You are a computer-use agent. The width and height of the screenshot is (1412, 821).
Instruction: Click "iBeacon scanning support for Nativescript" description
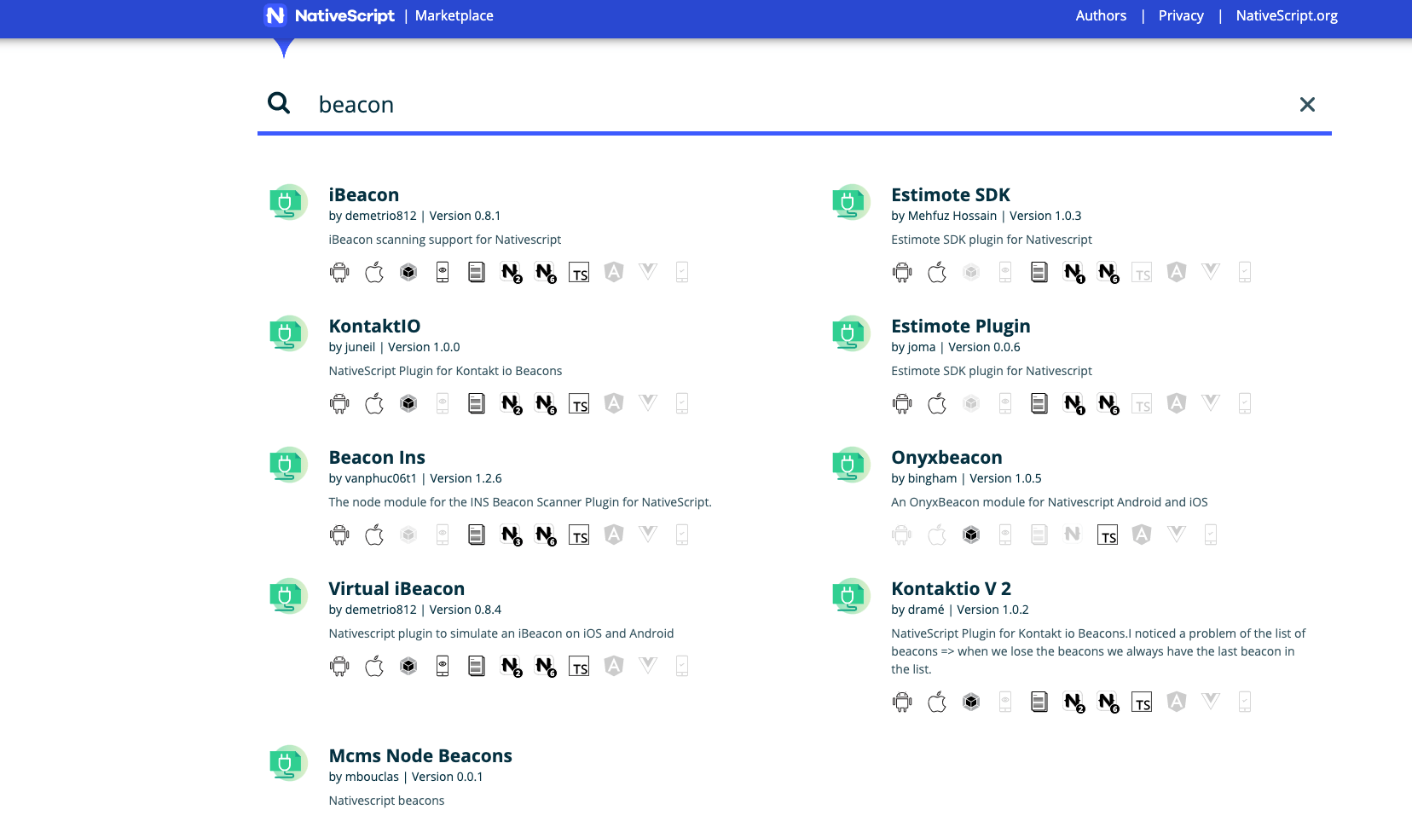pyautogui.click(x=445, y=240)
